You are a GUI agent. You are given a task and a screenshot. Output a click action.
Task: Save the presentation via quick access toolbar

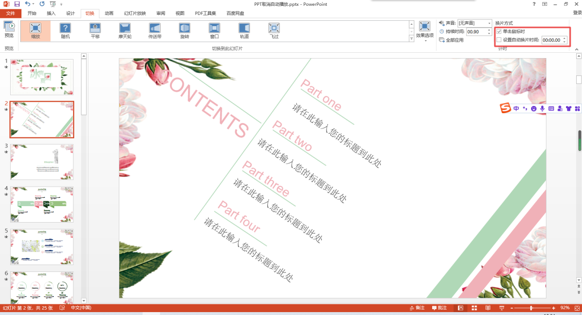pos(17,4)
